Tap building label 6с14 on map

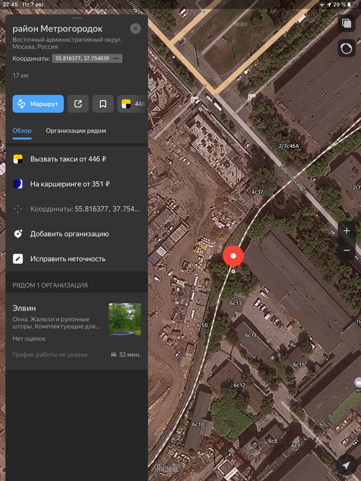pyautogui.click(x=251, y=335)
